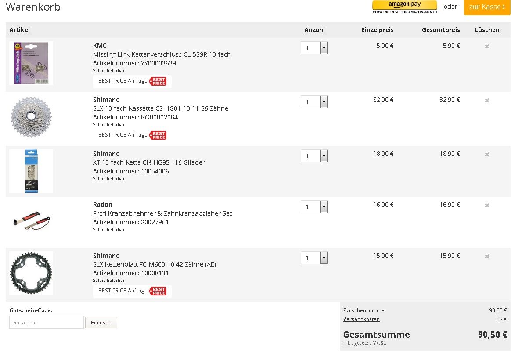This screenshot has width=511, height=353.
Task: Expand quantity dropdown for SLX Kassette
Action: coord(324,102)
